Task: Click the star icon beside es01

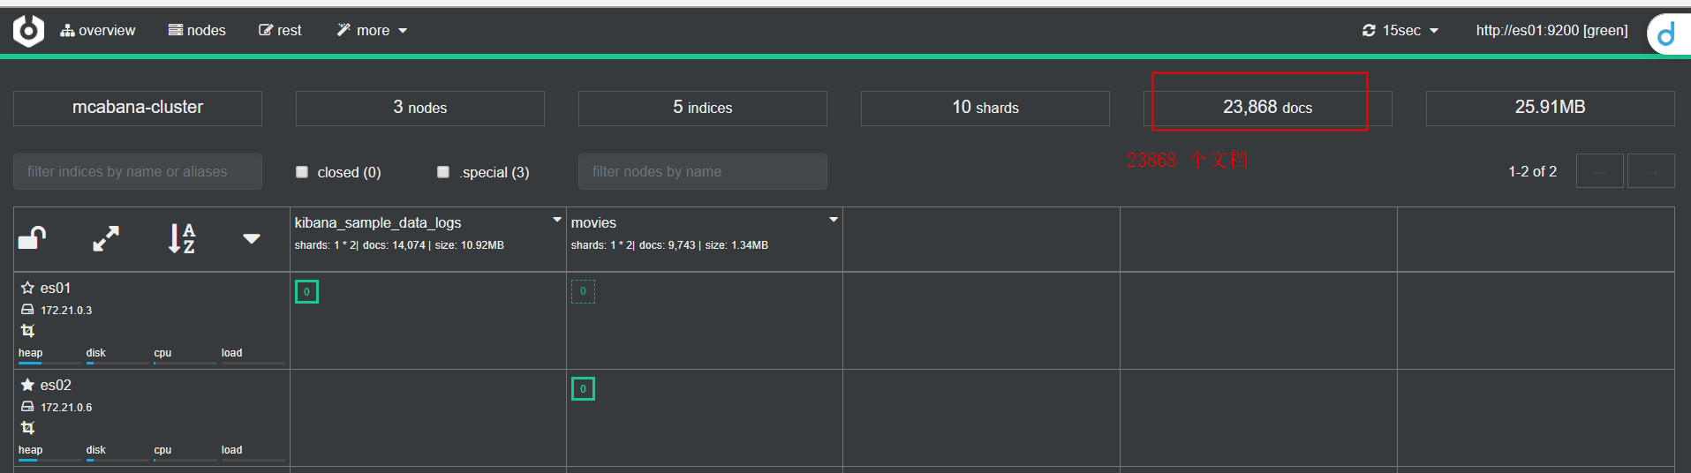Action: click(x=27, y=288)
